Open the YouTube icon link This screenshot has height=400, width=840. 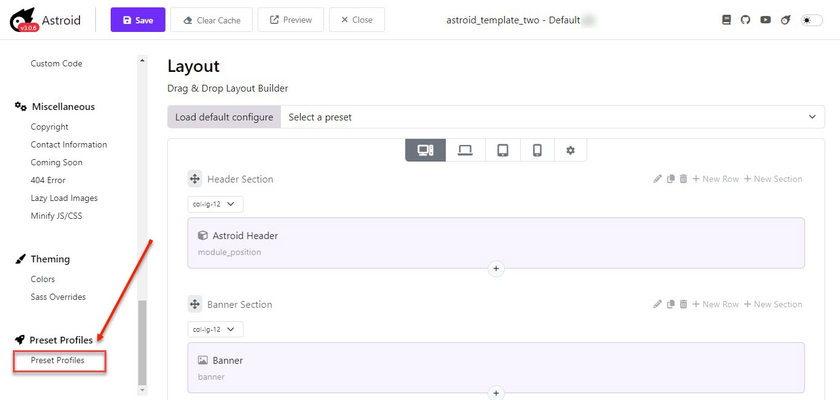[765, 20]
